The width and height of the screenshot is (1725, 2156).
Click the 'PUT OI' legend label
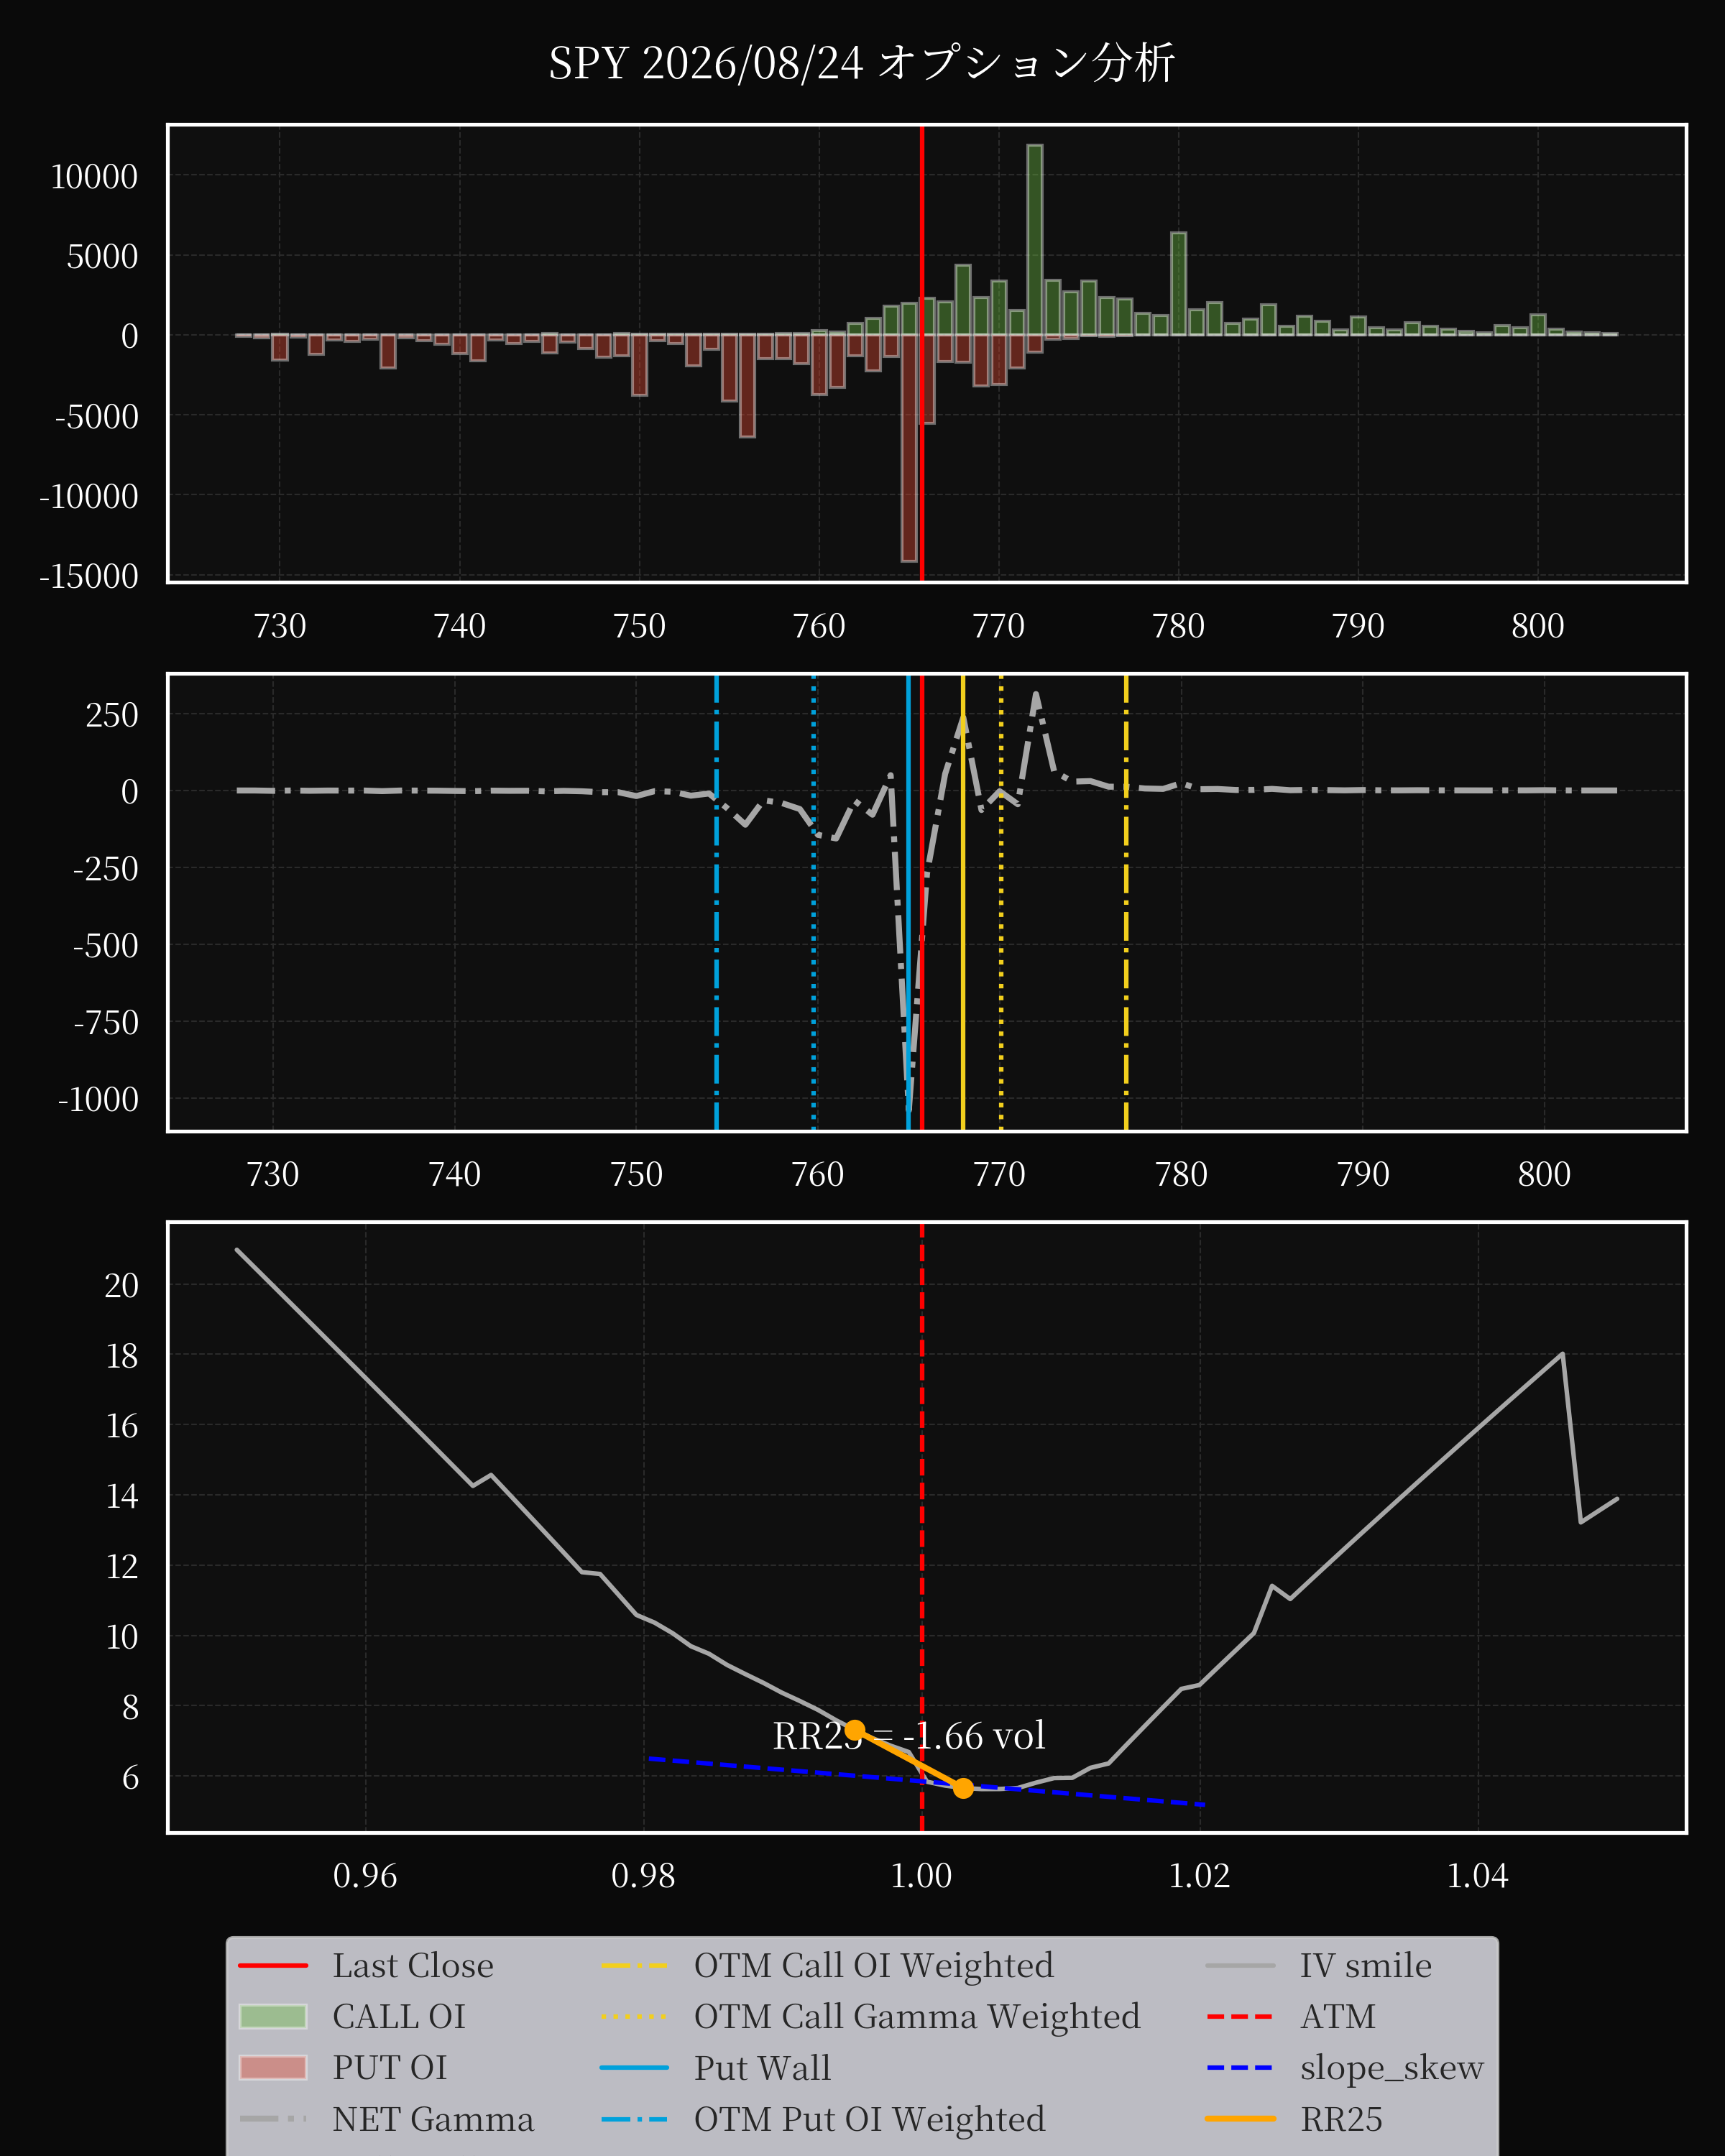point(389,2068)
